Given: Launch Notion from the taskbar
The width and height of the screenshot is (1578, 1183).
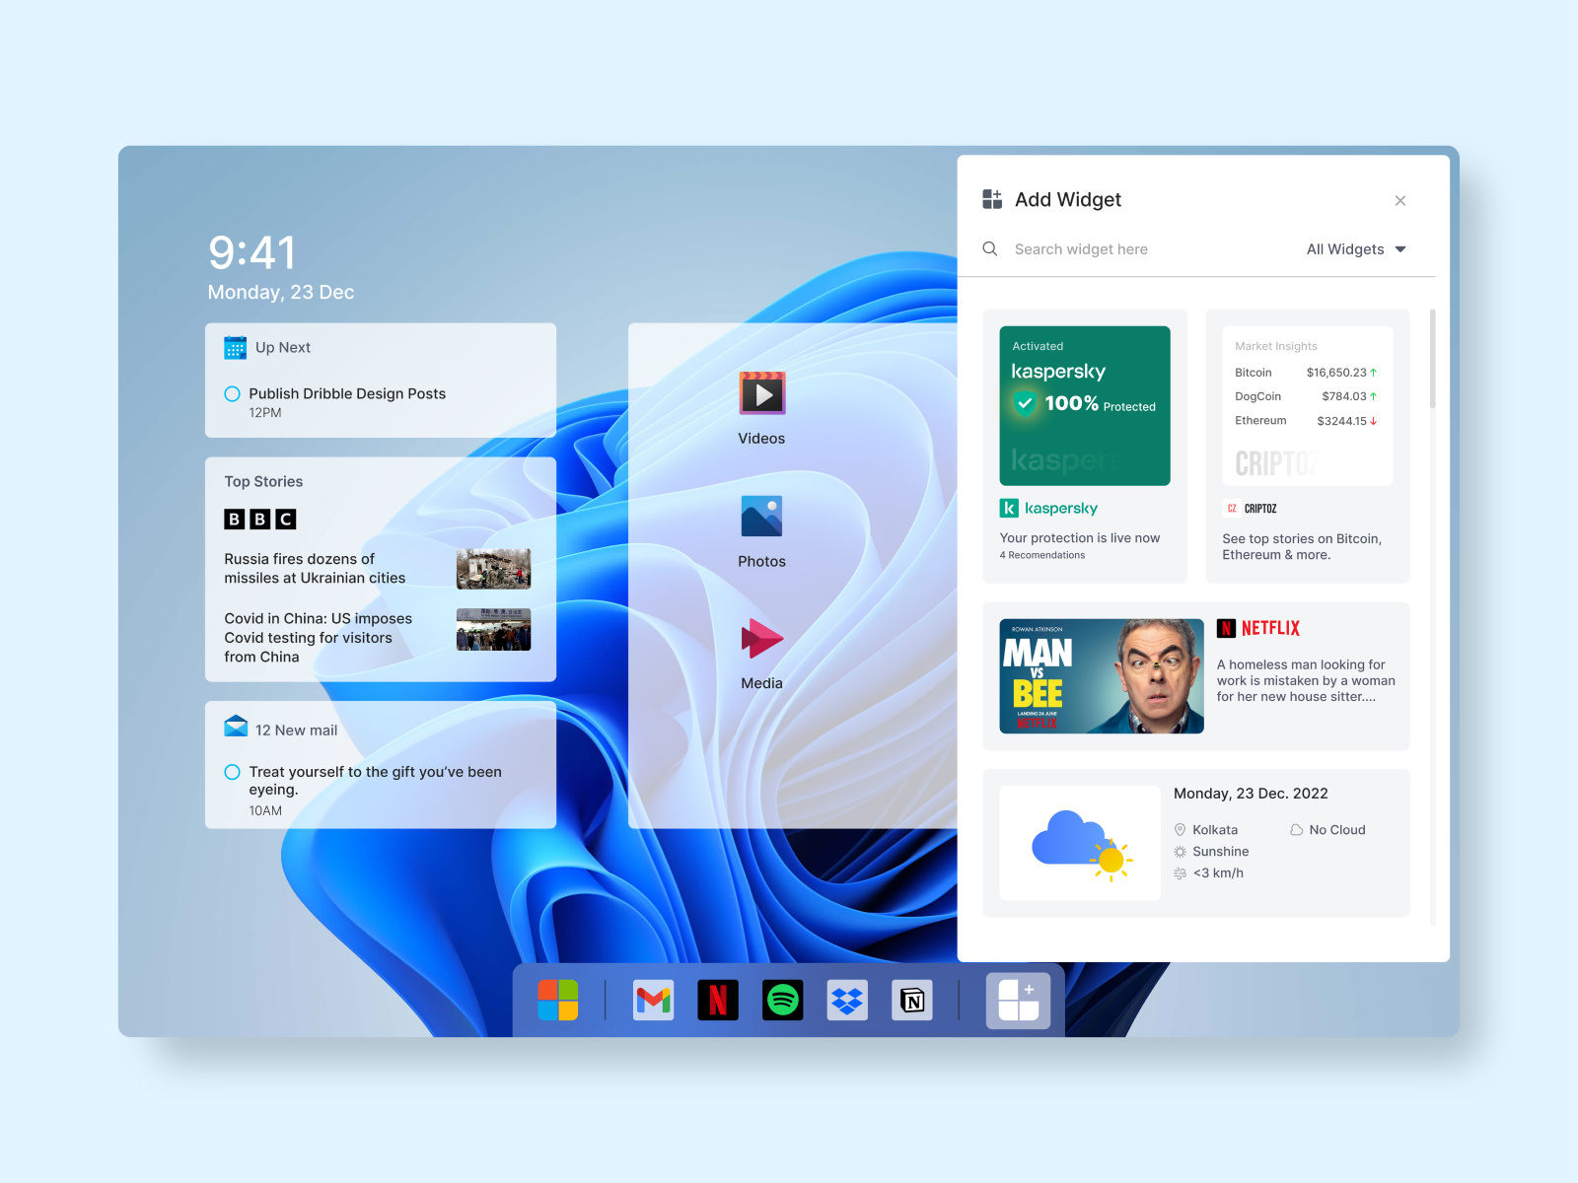Looking at the screenshot, I should pyautogui.click(x=912, y=1000).
